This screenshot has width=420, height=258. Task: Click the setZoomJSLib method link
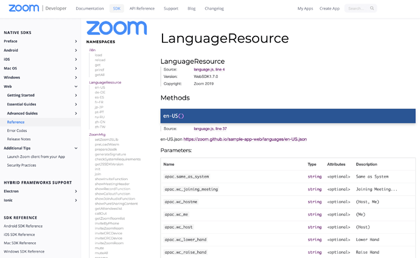107,139
